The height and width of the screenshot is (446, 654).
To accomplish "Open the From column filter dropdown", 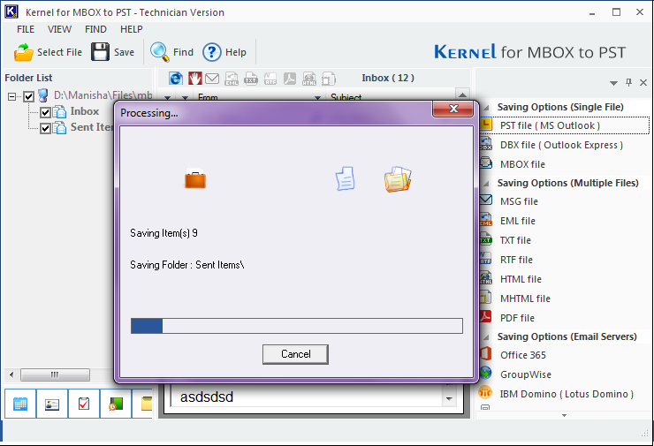I will pyautogui.click(x=317, y=98).
